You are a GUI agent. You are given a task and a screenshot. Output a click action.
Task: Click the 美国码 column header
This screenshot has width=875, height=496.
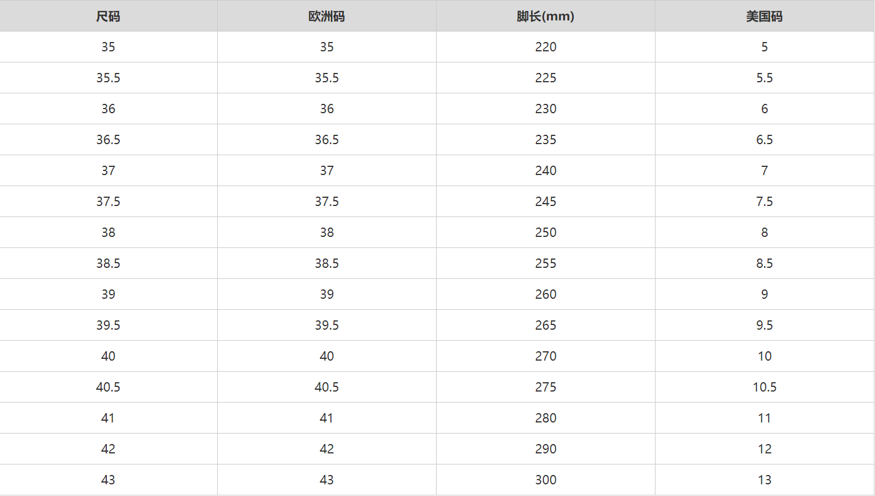[x=764, y=16]
